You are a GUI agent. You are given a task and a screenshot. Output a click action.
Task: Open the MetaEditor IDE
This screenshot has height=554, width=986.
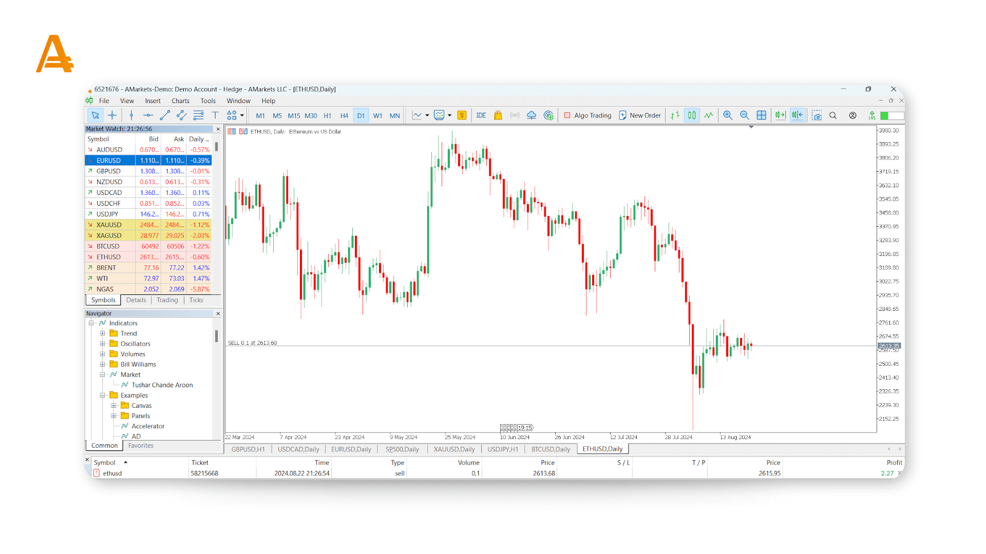coord(481,115)
